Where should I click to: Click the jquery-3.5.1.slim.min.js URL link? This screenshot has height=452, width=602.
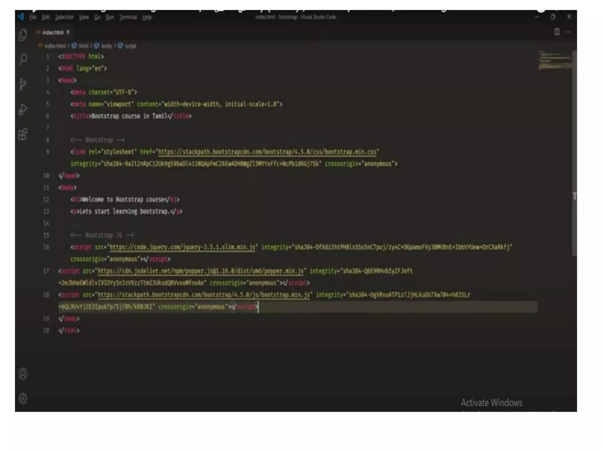(x=182, y=247)
